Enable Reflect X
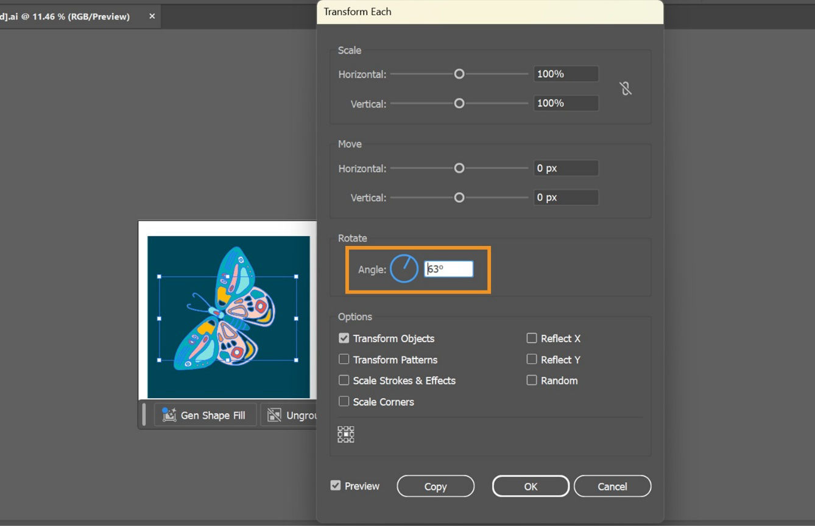Viewport: 815px width, 526px height. (x=531, y=338)
